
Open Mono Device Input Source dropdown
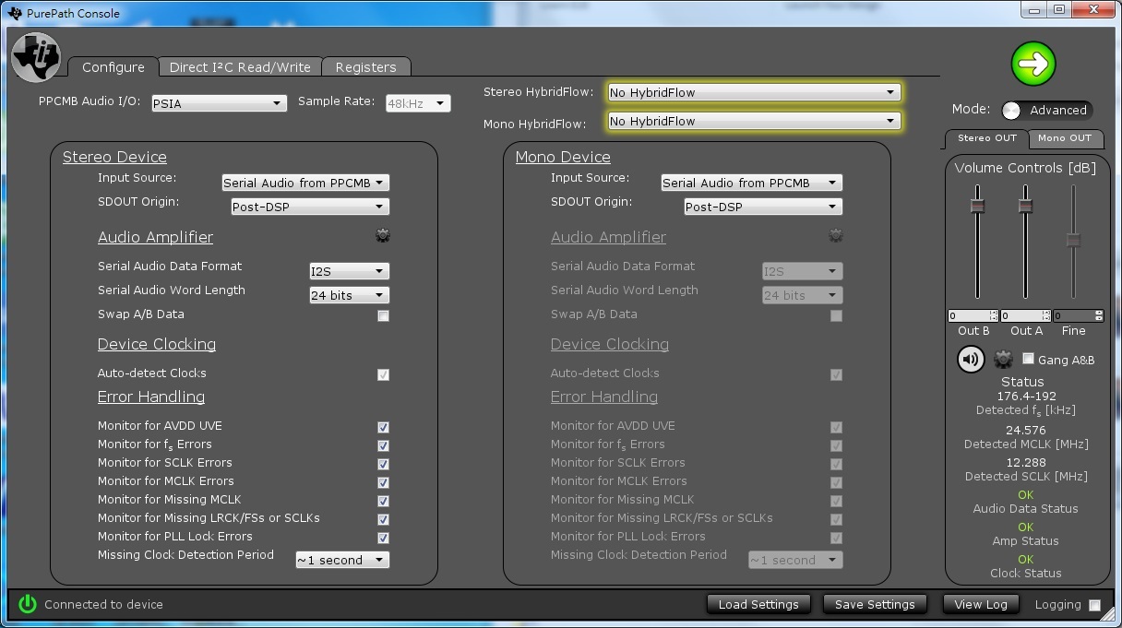coord(751,183)
